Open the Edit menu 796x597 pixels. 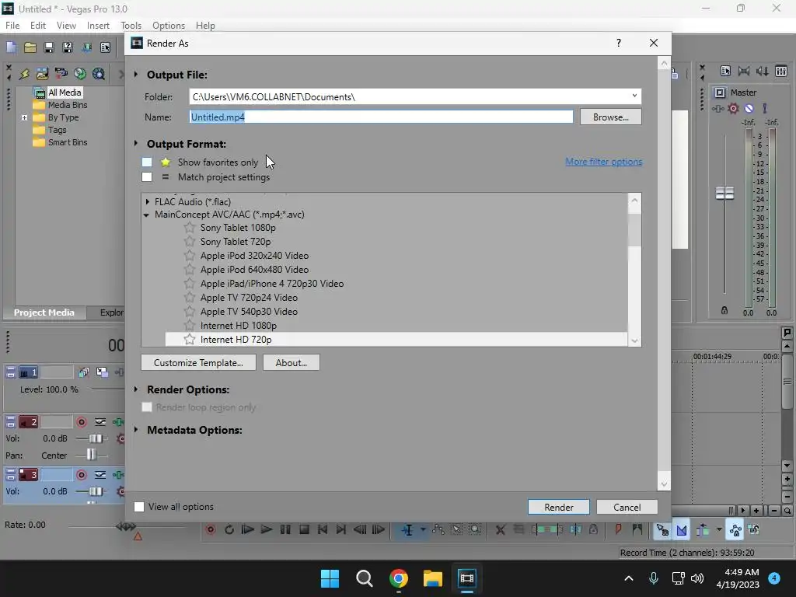38,26
